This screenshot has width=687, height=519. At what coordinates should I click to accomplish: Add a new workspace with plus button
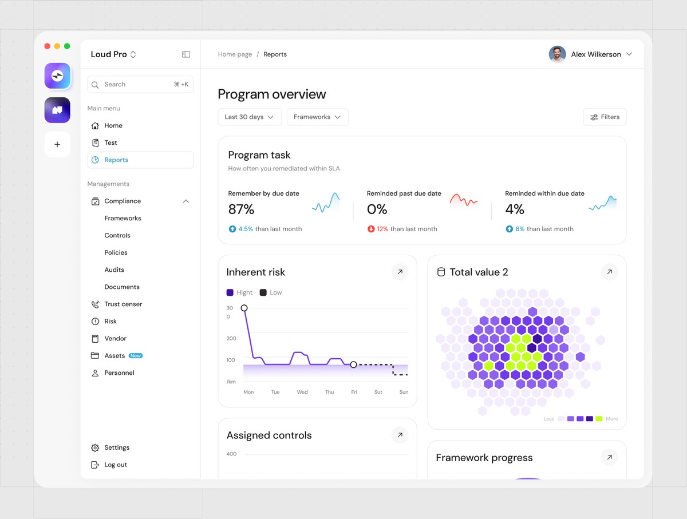click(57, 144)
